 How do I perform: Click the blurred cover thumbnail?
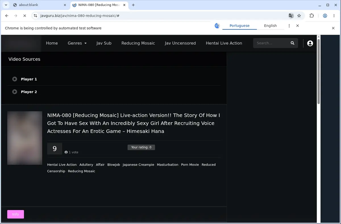25,138
